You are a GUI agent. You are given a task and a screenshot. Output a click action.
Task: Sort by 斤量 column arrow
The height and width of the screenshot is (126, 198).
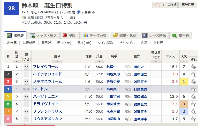point(99,61)
